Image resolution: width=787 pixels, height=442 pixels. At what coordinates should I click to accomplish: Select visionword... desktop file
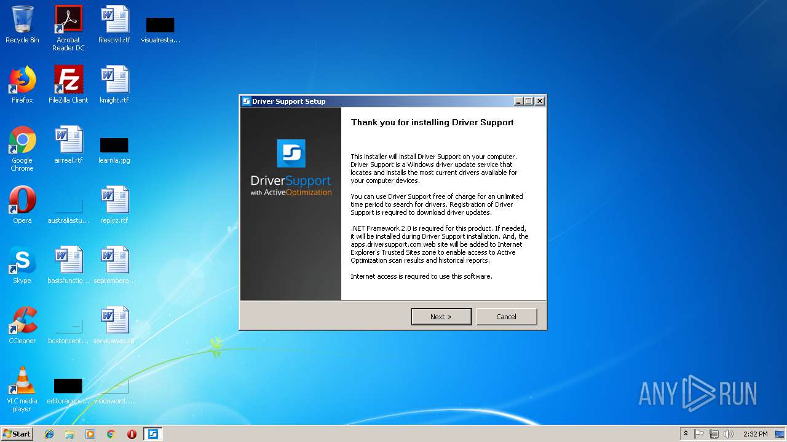click(114, 390)
